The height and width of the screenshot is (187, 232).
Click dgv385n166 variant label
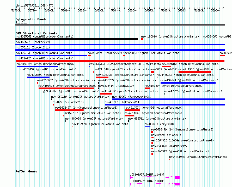[191, 64]
